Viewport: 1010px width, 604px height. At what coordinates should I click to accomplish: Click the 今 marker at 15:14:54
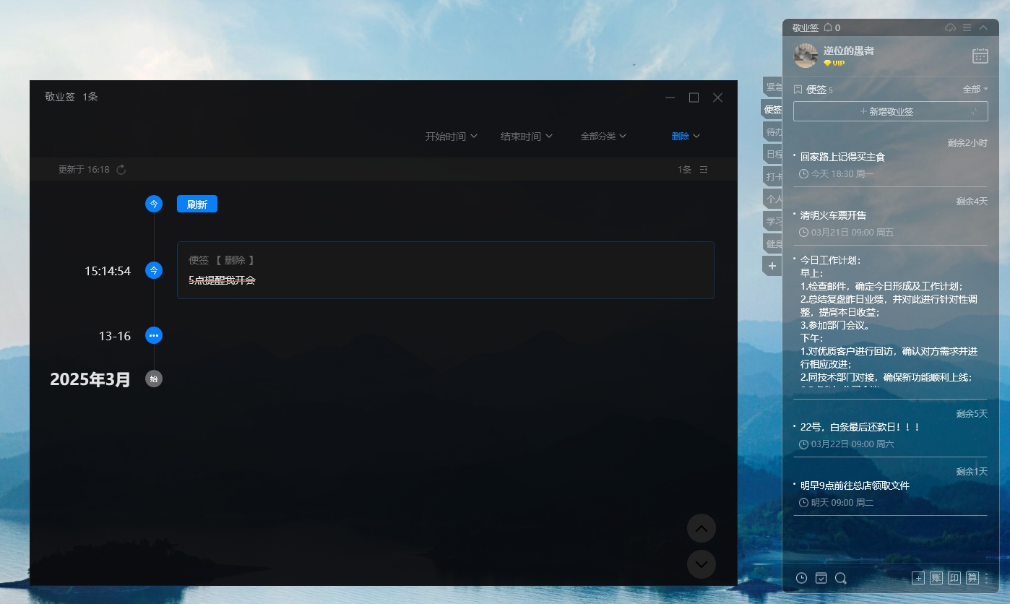pyautogui.click(x=154, y=270)
